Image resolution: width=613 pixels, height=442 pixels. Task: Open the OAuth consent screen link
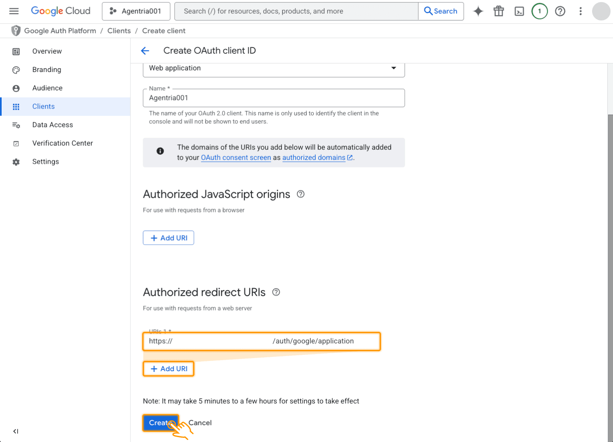[x=236, y=158]
